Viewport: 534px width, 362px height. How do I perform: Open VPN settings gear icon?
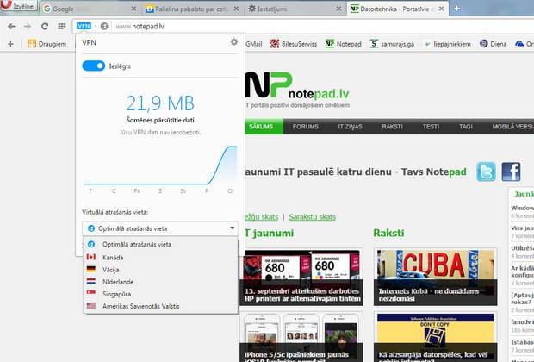(234, 42)
